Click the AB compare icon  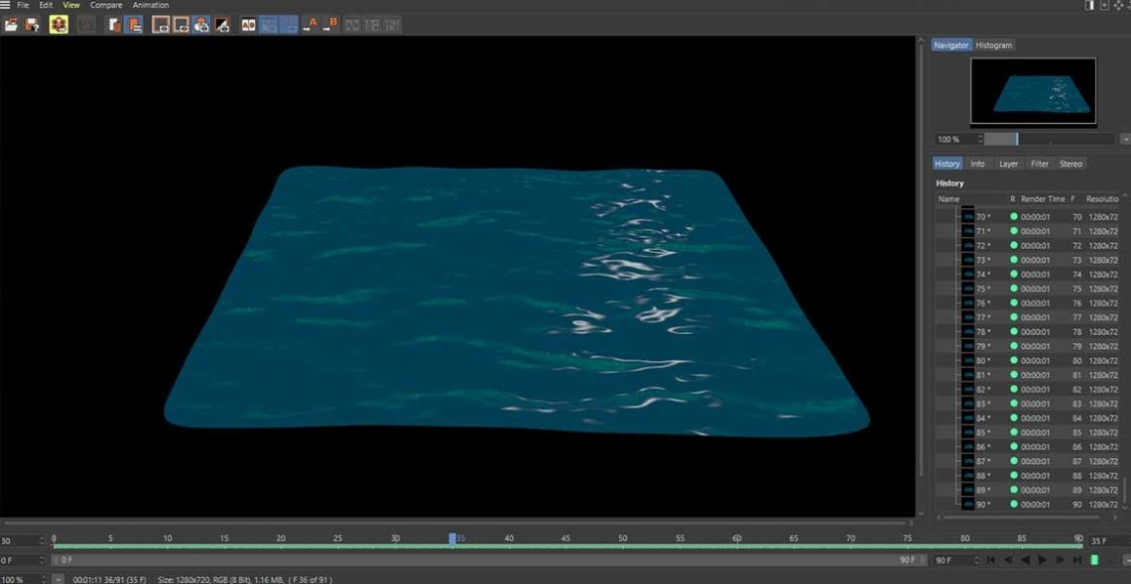[248, 25]
